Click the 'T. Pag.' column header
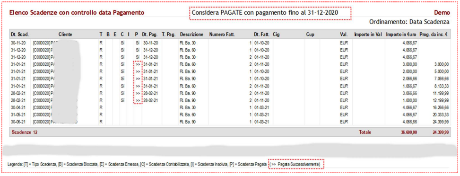The image size is (460, 176). (168, 35)
